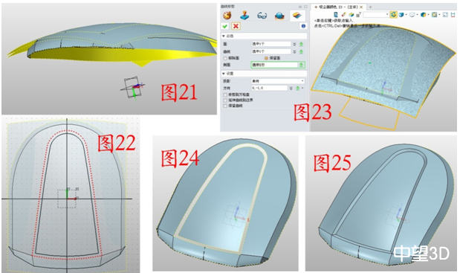This screenshot has height=273, width=460.
Task: Collapse the 设置 section
Action: (x=224, y=74)
